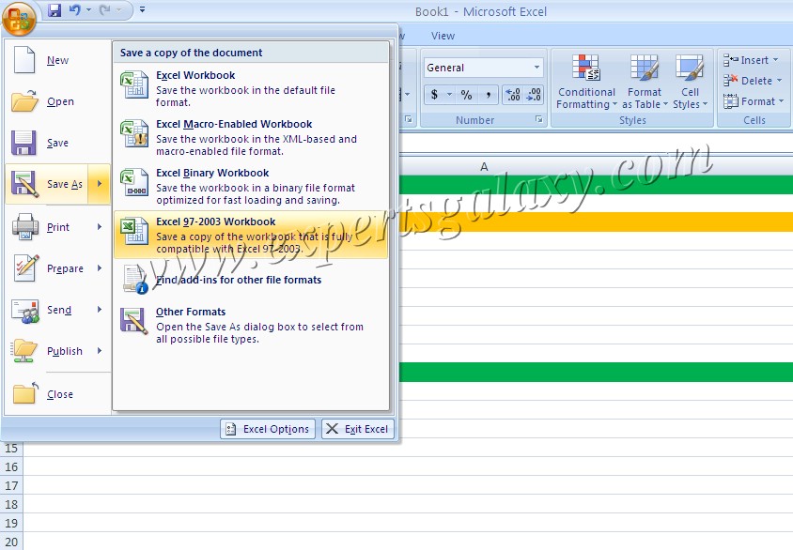The image size is (793, 550).
Task: Apply Percent Style formatting
Action: (467, 94)
